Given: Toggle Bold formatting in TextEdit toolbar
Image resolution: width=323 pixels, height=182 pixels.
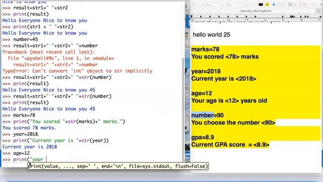Looking at the screenshot, I should tap(274, 5).
